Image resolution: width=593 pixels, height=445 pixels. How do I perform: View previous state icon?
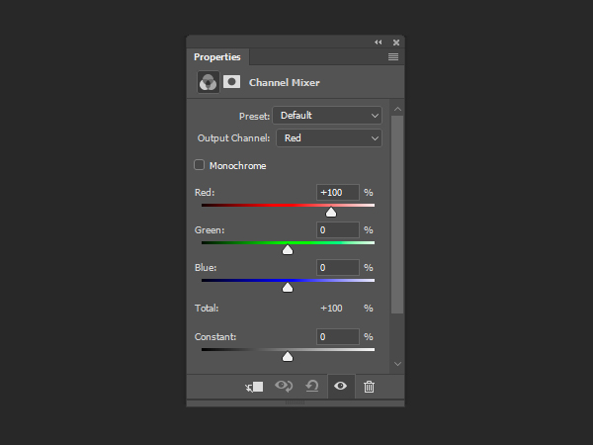(284, 387)
